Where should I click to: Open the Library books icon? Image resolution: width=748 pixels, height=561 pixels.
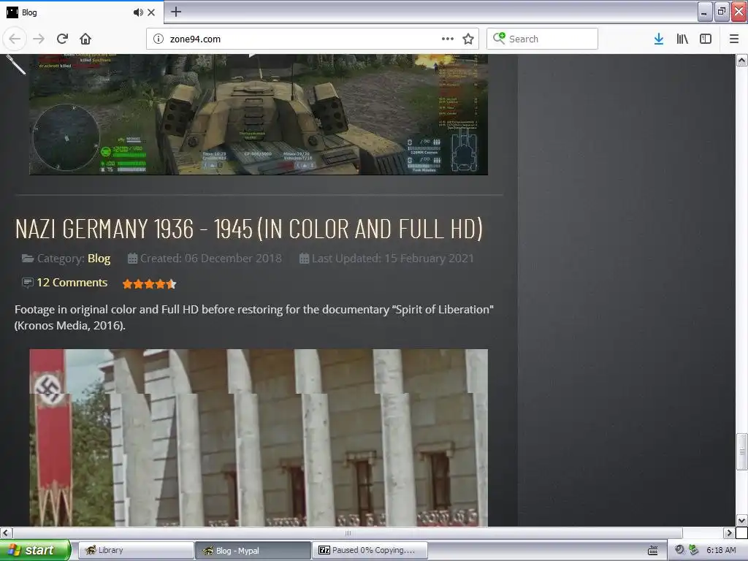(682, 39)
